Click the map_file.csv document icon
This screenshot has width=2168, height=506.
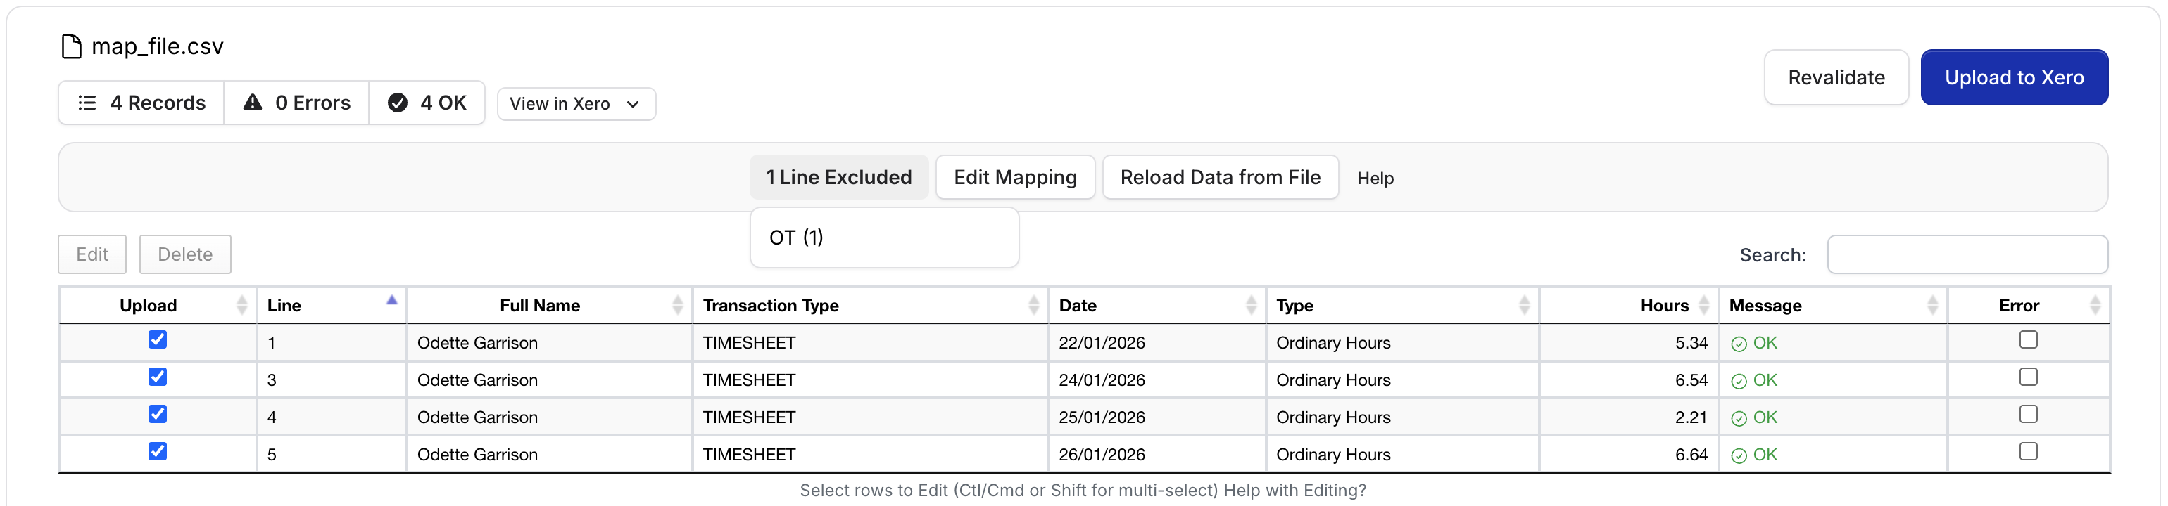[72, 47]
